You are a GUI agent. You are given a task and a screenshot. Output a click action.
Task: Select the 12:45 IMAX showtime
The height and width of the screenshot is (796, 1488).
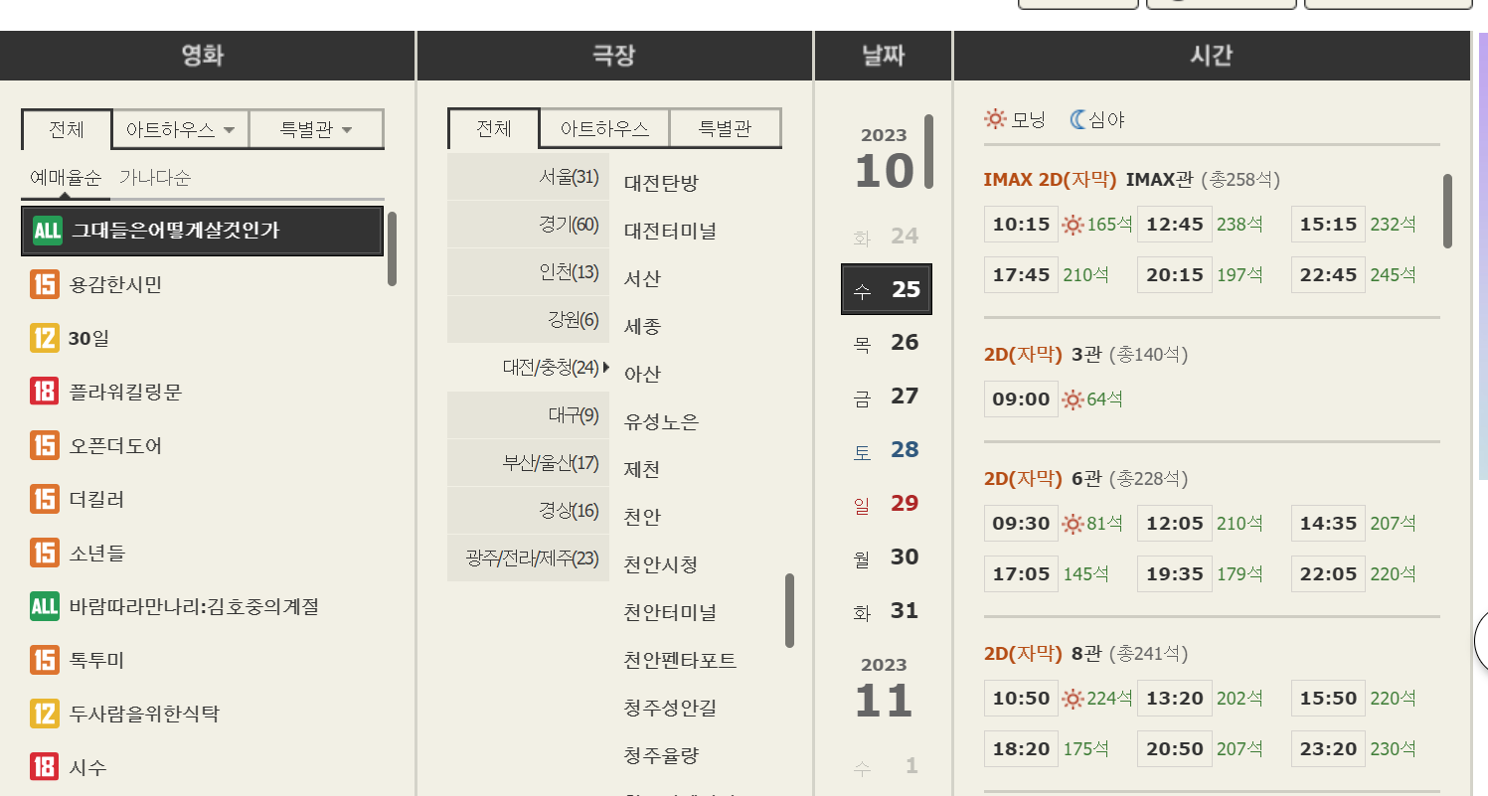coord(1175,225)
